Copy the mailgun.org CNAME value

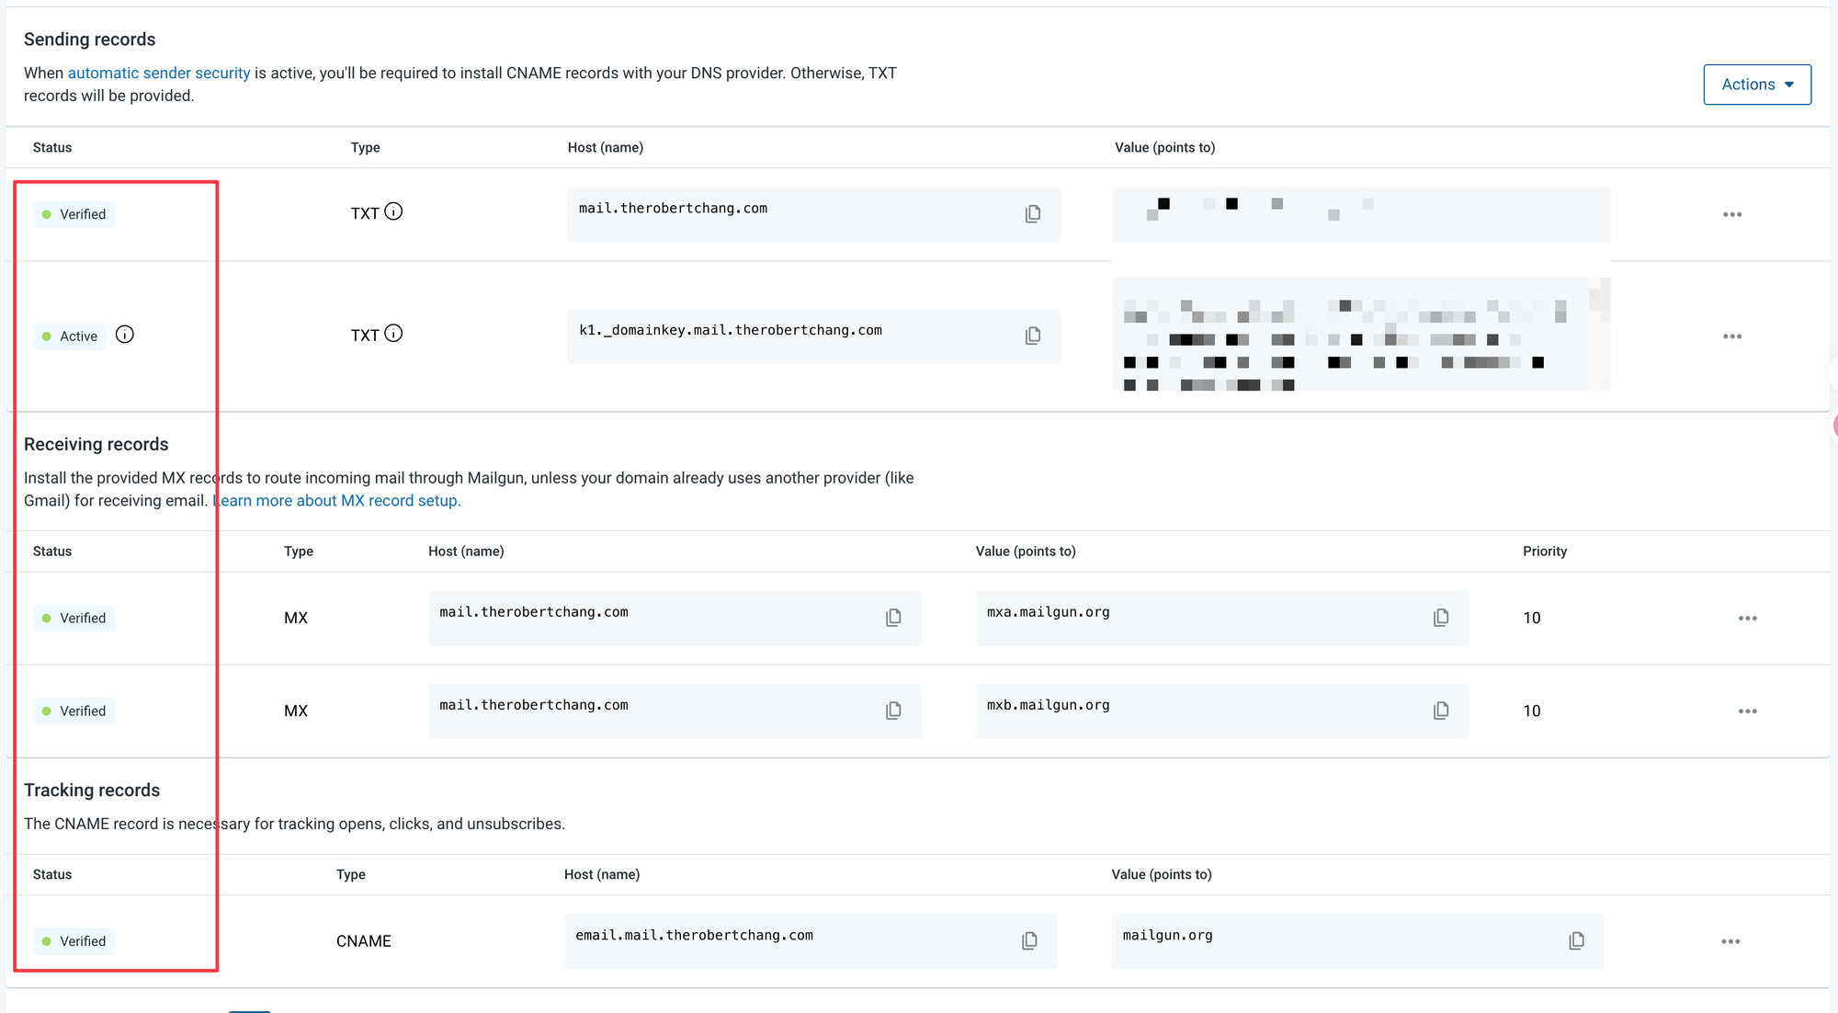[1576, 940]
